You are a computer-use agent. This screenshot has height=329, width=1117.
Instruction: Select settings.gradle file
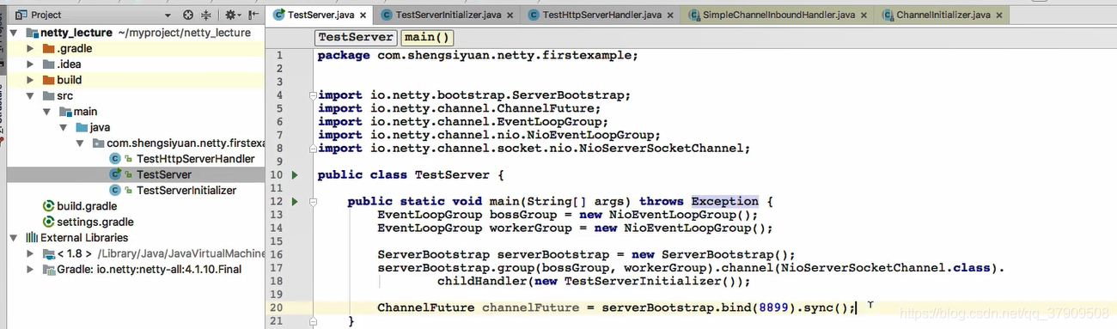coord(95,222)
